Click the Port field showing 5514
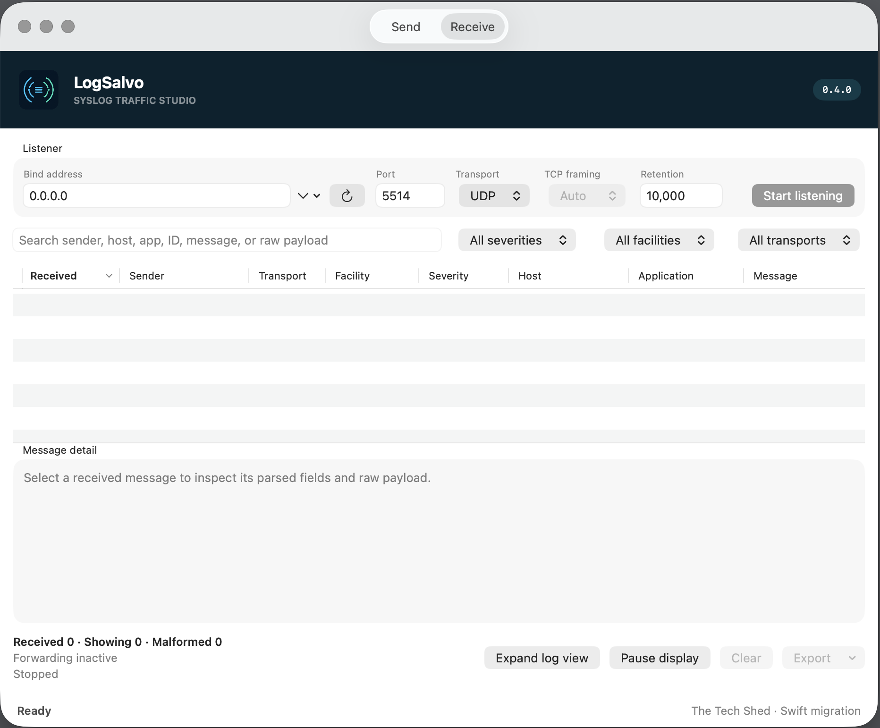 tap(410, 195)
